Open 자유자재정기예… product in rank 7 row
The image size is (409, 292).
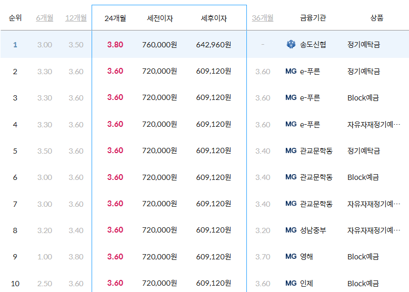pyautogui.click(x=374, y=204)
